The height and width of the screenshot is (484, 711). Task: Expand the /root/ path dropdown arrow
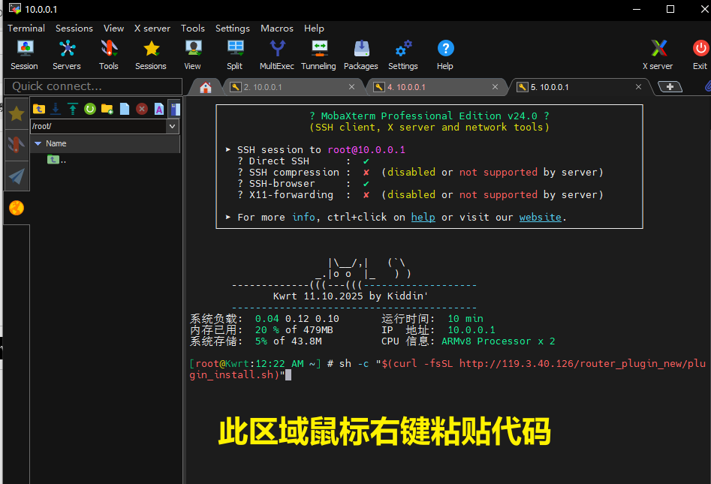(173, 126)
